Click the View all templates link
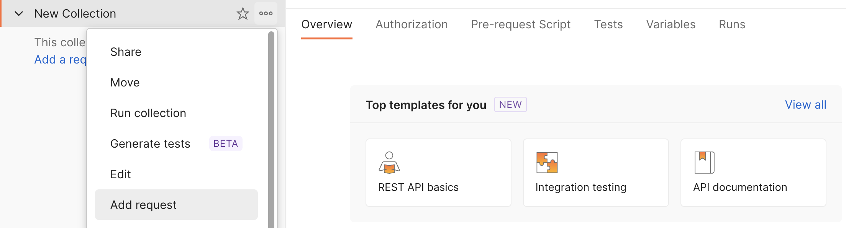 [805, 104]
